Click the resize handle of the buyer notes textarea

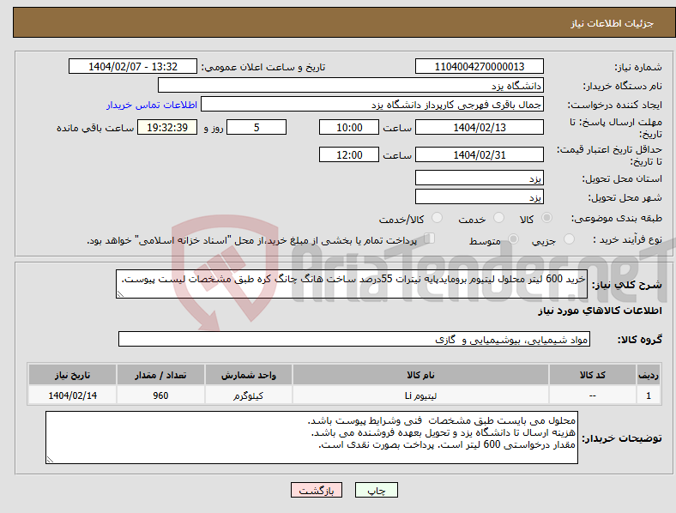coord(50,460)
